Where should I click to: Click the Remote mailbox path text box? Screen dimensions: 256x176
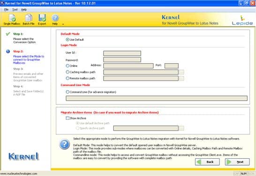(141, 78)
